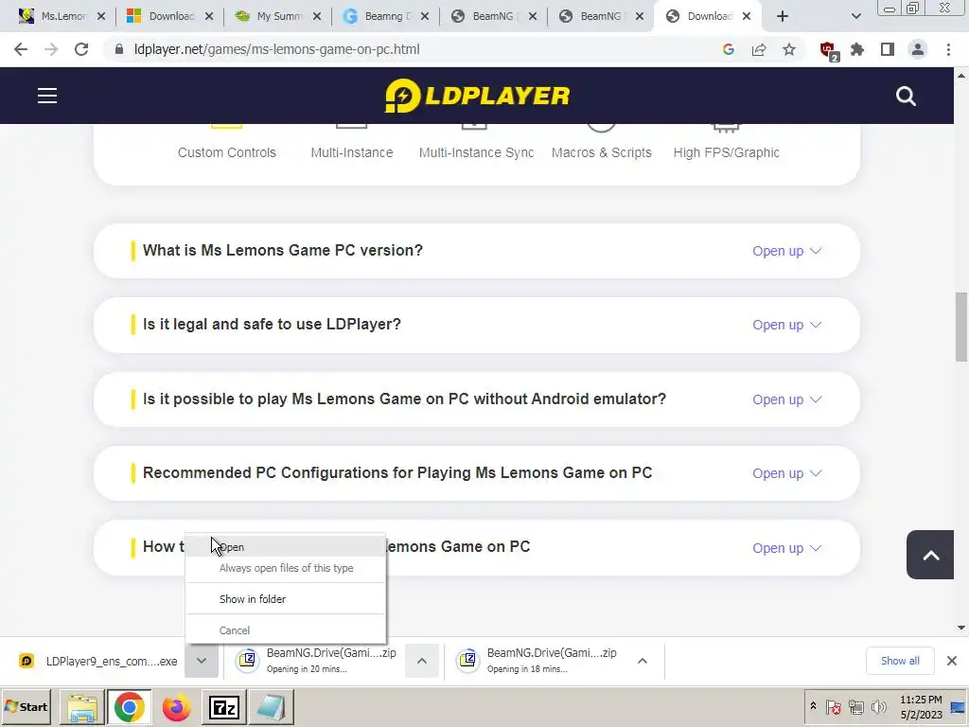
Task: Open the Chrome profile avatar
Action: [x=918, y=49]
